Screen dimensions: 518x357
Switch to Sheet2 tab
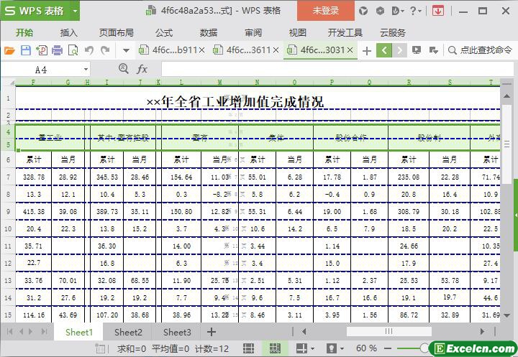coord(128,333)
